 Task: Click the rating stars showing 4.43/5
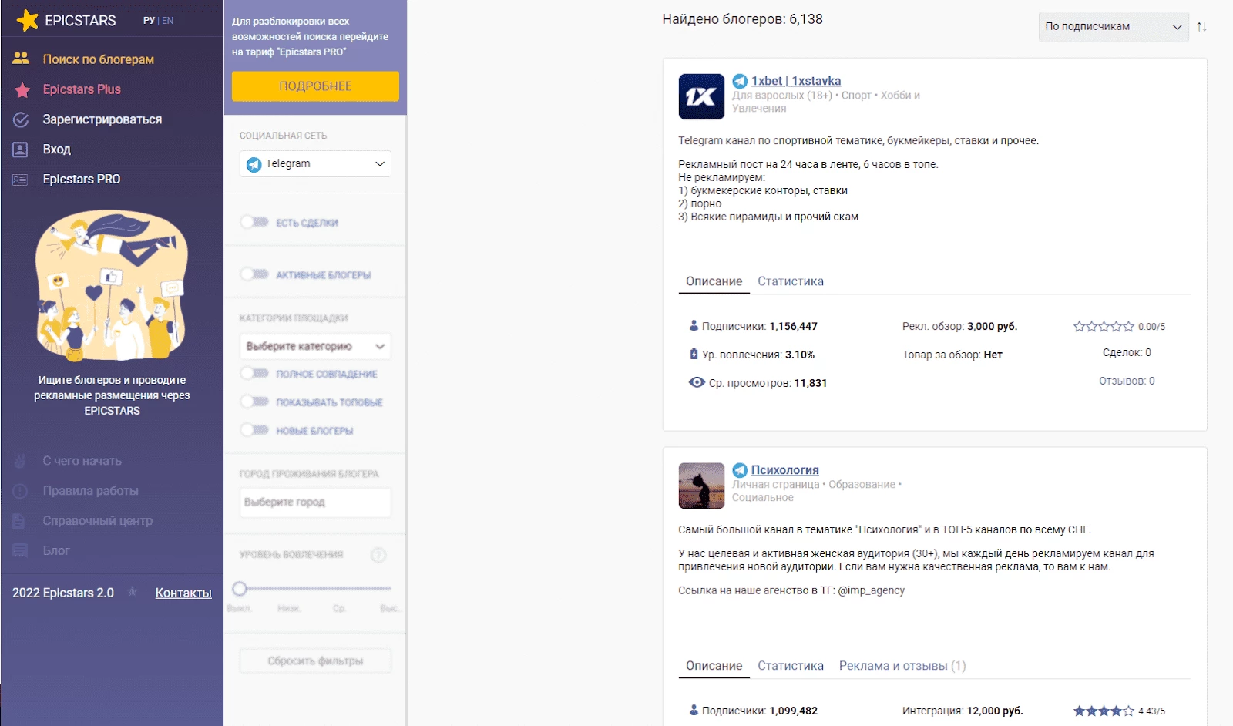pyautogui.click(x=1104, y=711)
